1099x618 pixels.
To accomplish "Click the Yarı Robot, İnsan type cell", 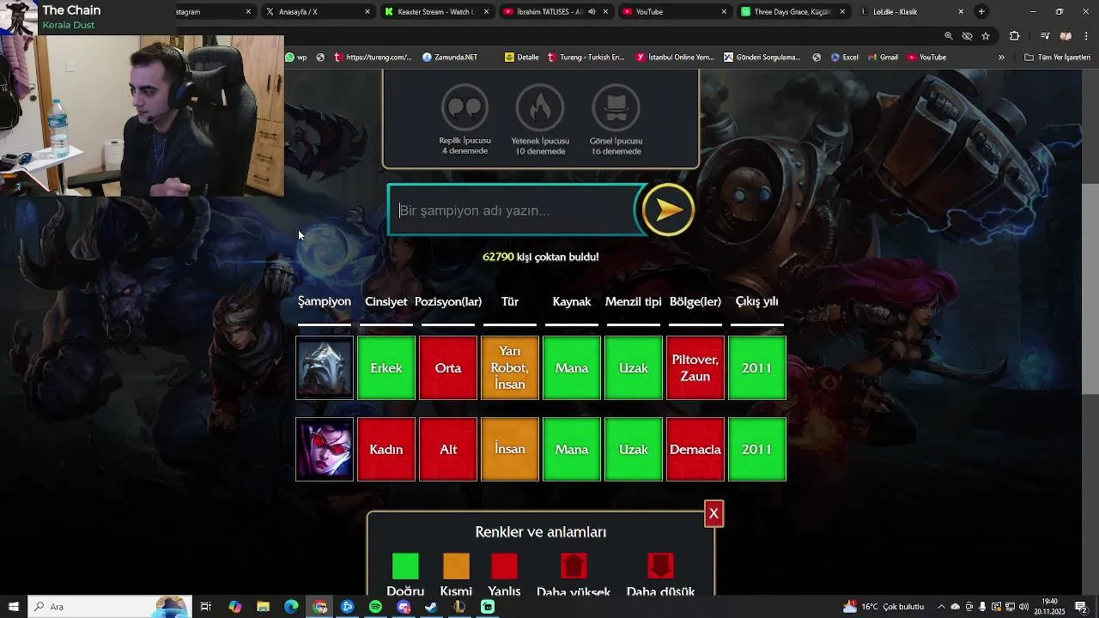I will (x=510, y=368).
